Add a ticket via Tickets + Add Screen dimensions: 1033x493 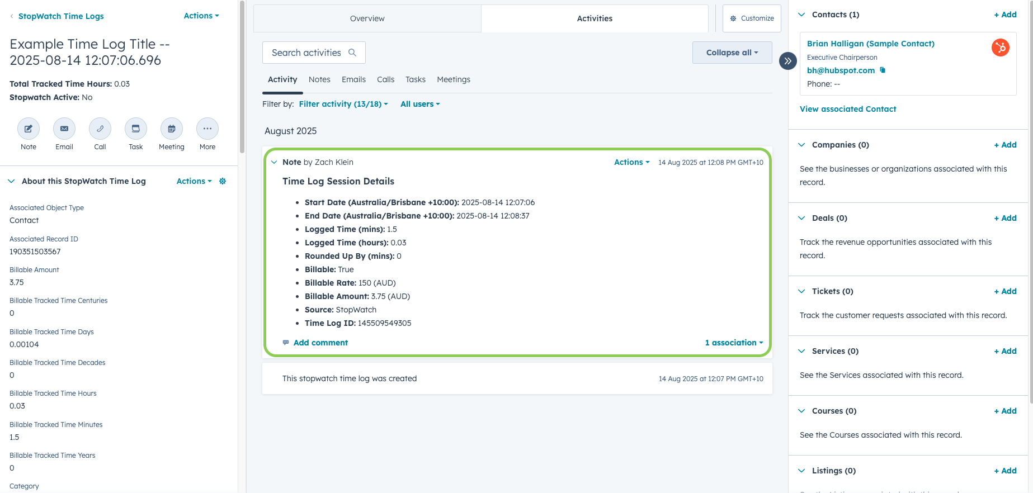(x=1005, y=291)
